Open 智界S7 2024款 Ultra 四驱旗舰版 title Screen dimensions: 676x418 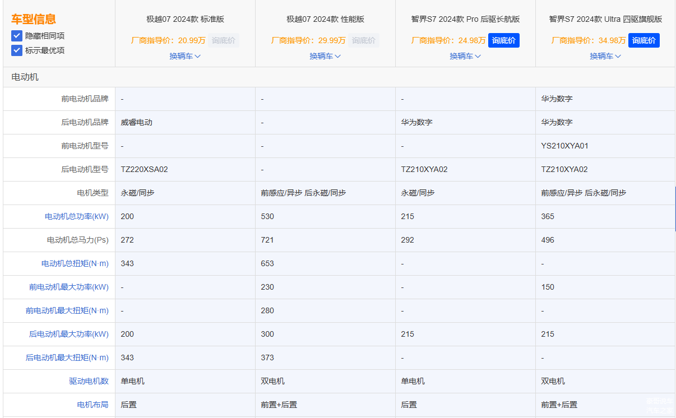point(606,19)
